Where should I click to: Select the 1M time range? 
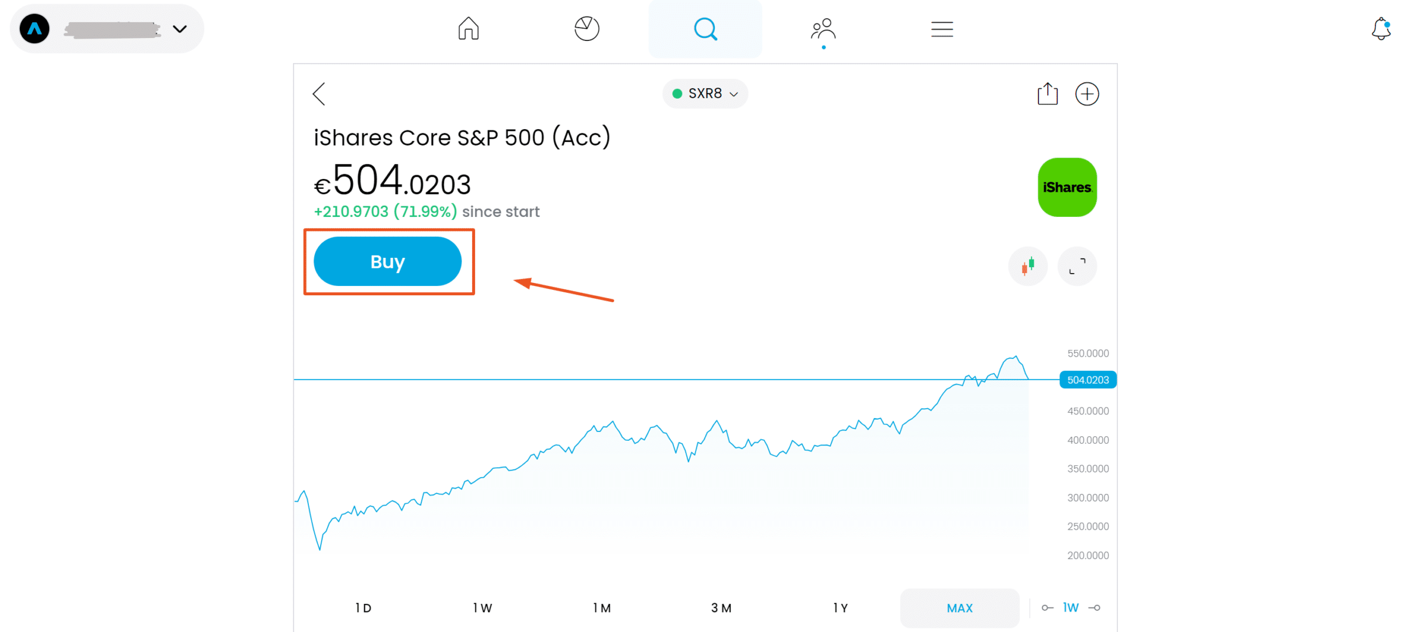pyautogui.click(x=602, y=608)
